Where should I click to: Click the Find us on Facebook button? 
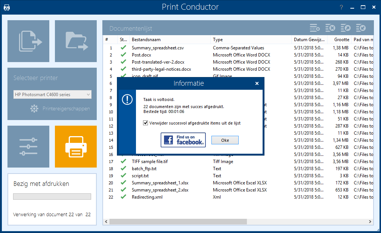tap(183, 140)
